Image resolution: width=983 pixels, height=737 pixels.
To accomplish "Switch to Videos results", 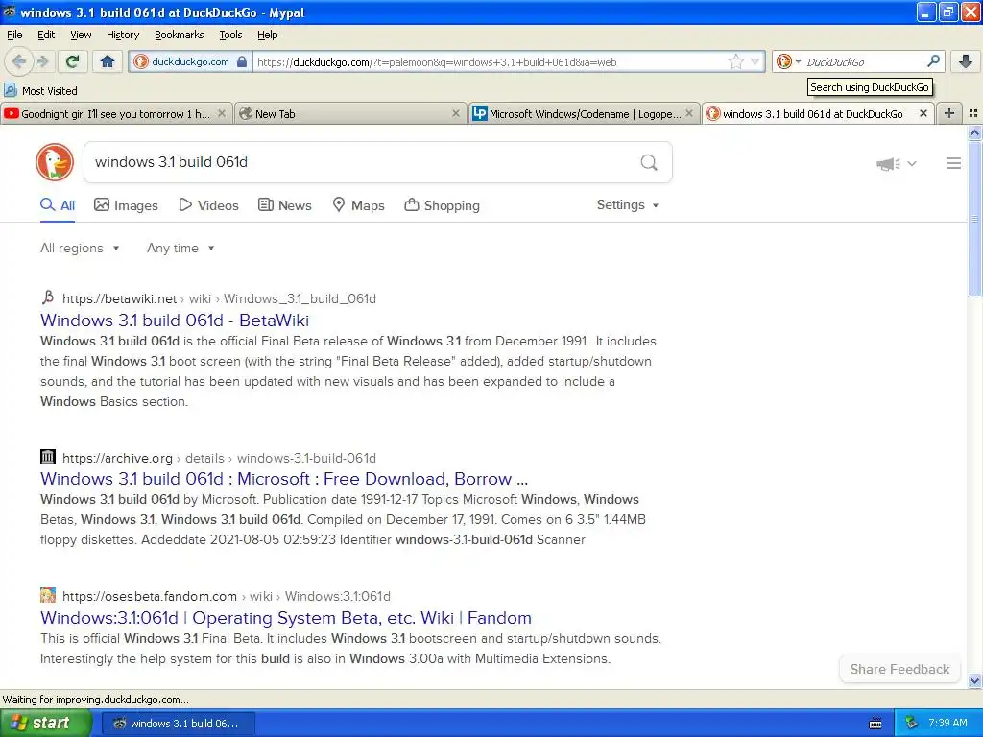I will pos(208,205).
